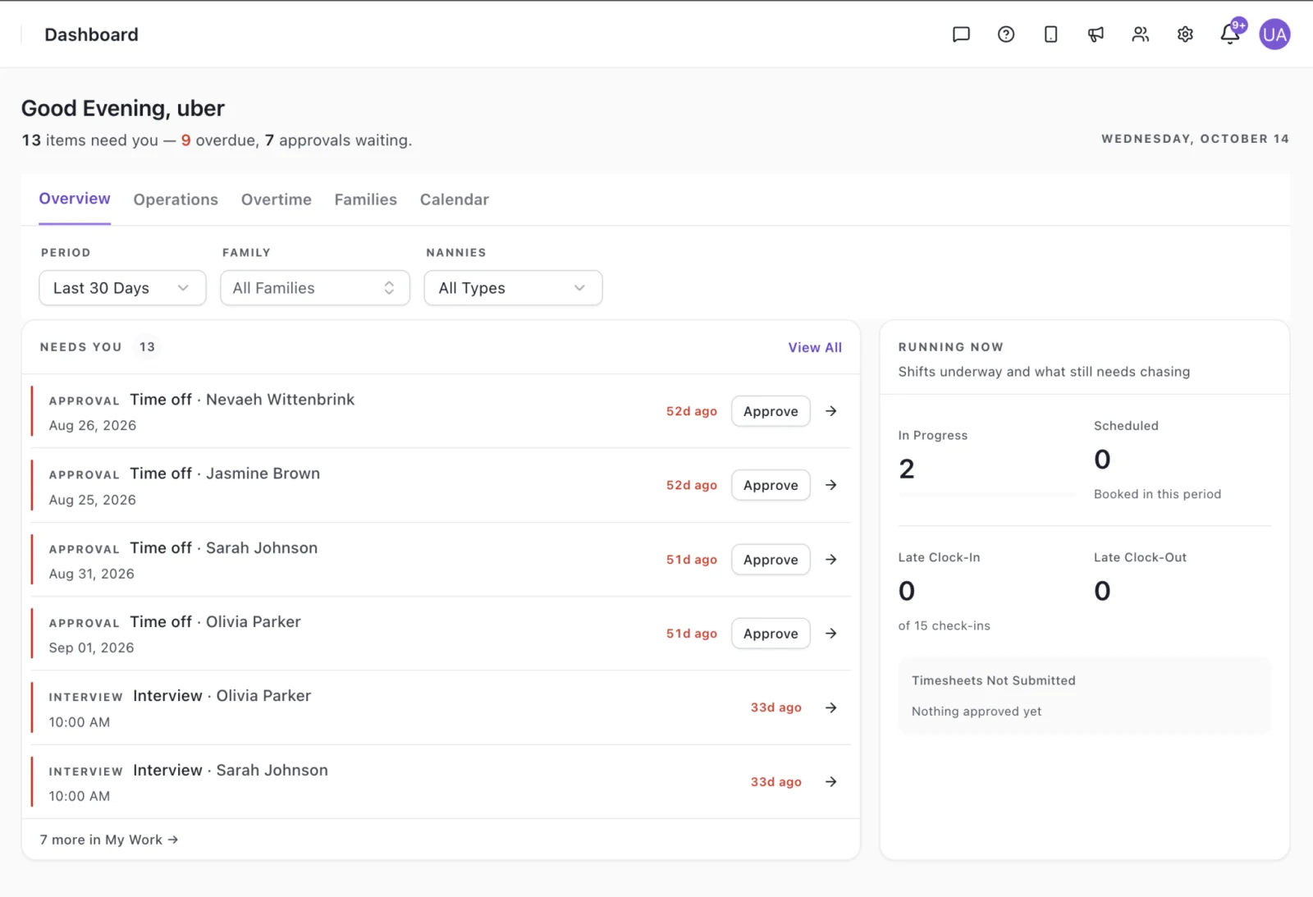
Task: Click the Needs You count badge 13
Action: coord(147,347)
